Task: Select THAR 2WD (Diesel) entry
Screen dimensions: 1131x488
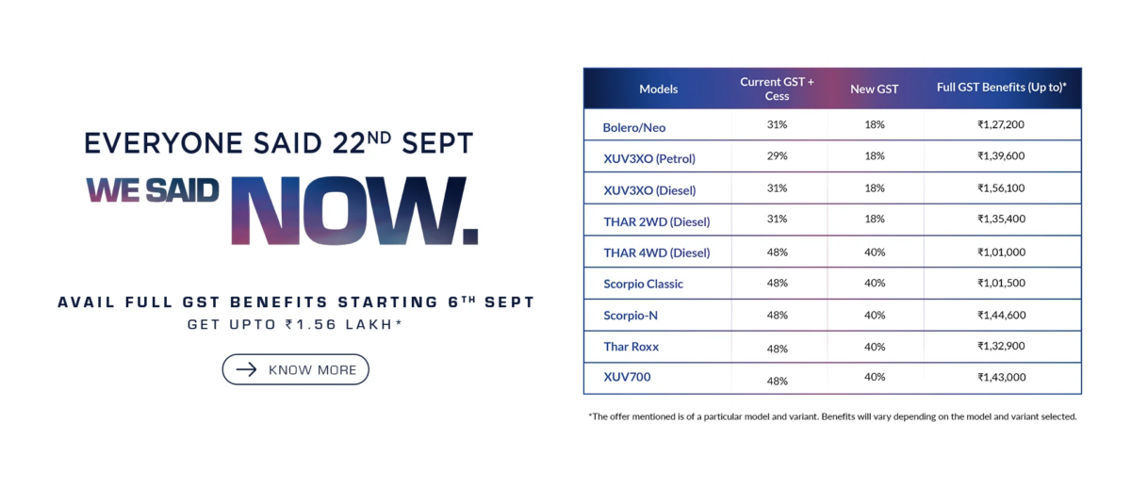Action: click(656, 221)
